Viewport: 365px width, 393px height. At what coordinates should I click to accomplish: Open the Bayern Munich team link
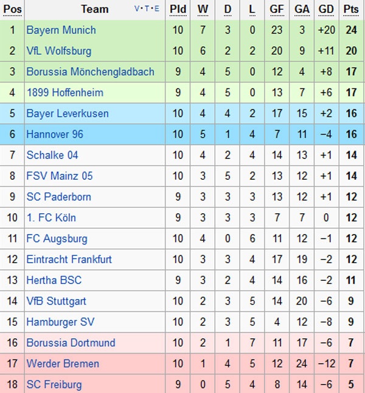61,30
